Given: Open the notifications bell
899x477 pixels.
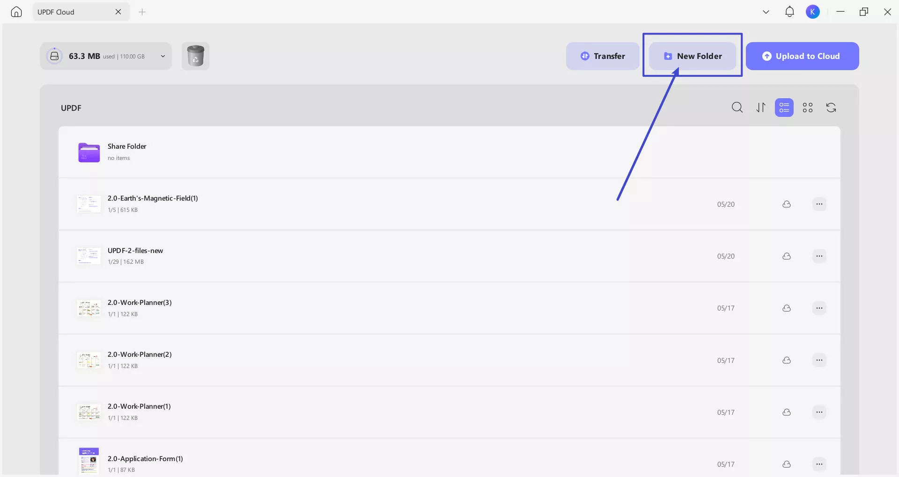Looking at the screenshot, I should pyautogui.click(x=789, y=12).
